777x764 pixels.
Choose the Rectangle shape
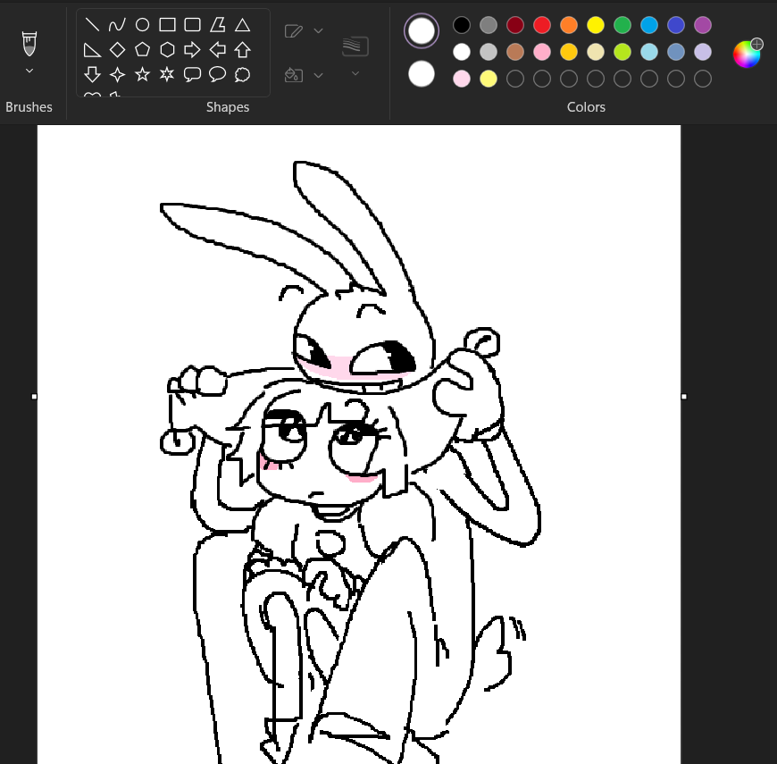(168, 24)
